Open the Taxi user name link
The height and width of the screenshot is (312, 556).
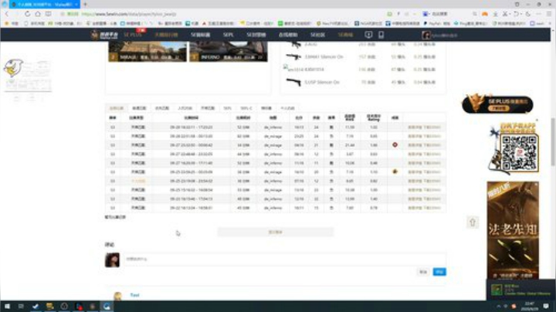coord(134,295)
